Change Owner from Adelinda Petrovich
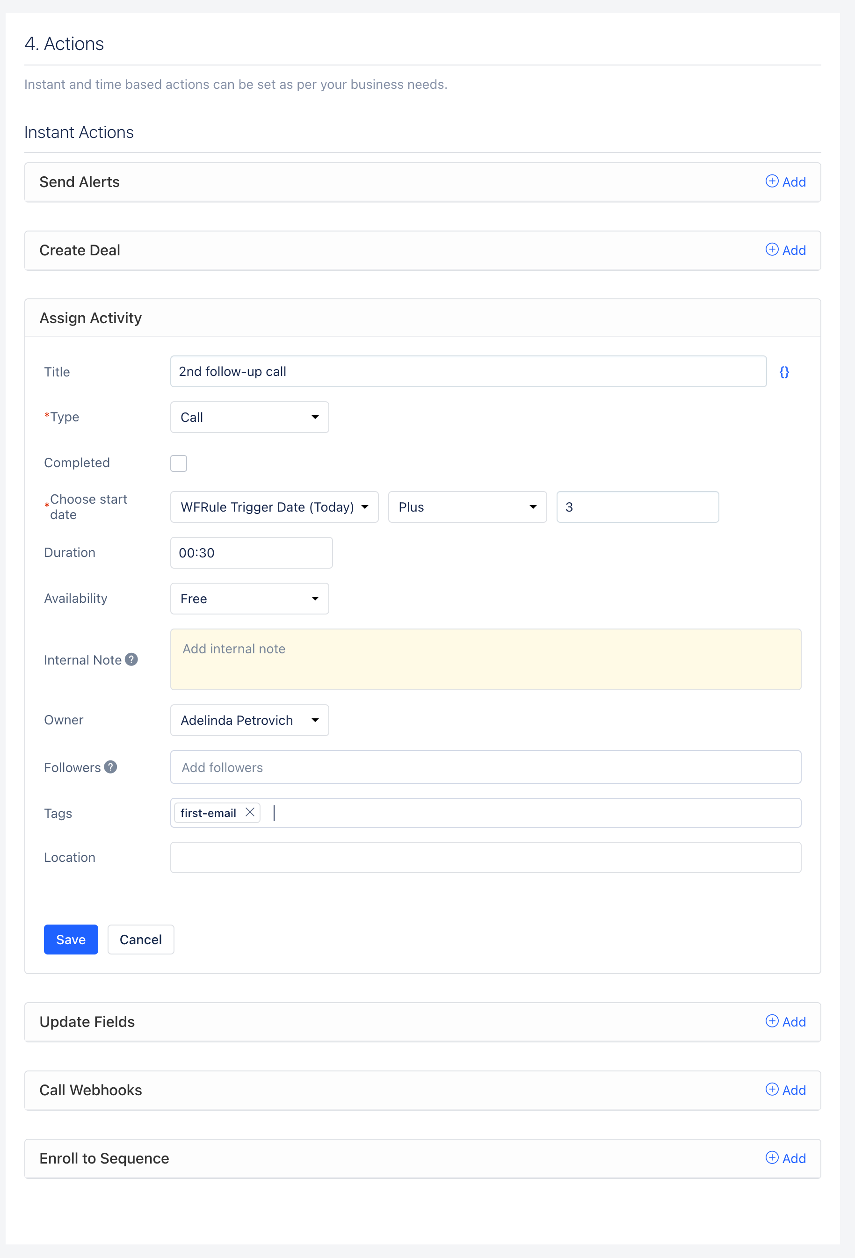Screen dimensions: 855x1258 coord(250,720)
